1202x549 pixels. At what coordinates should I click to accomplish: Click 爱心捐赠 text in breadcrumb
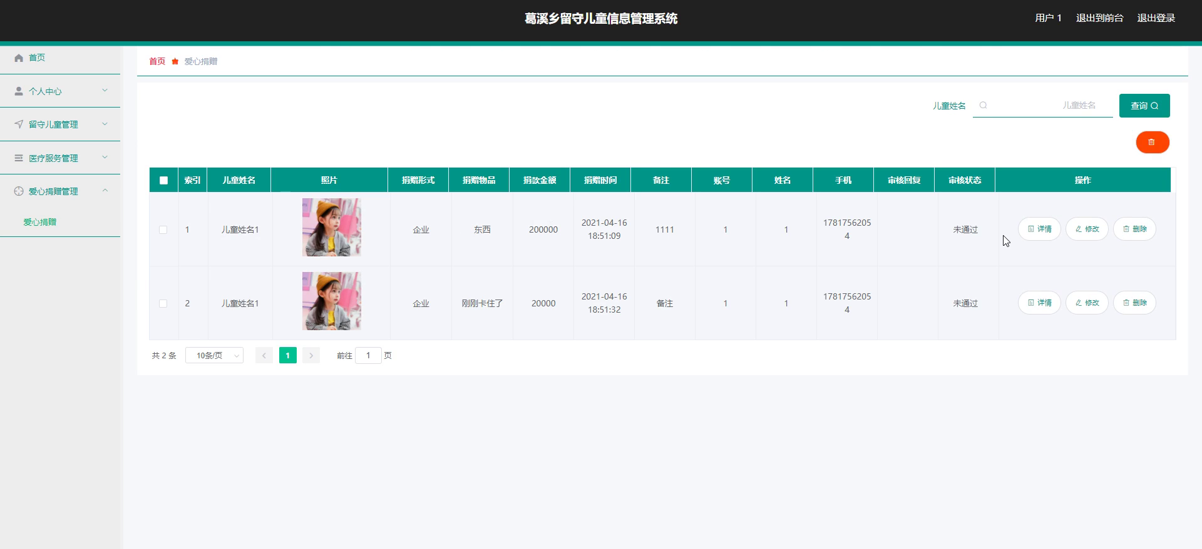click(x=201, y=61)
